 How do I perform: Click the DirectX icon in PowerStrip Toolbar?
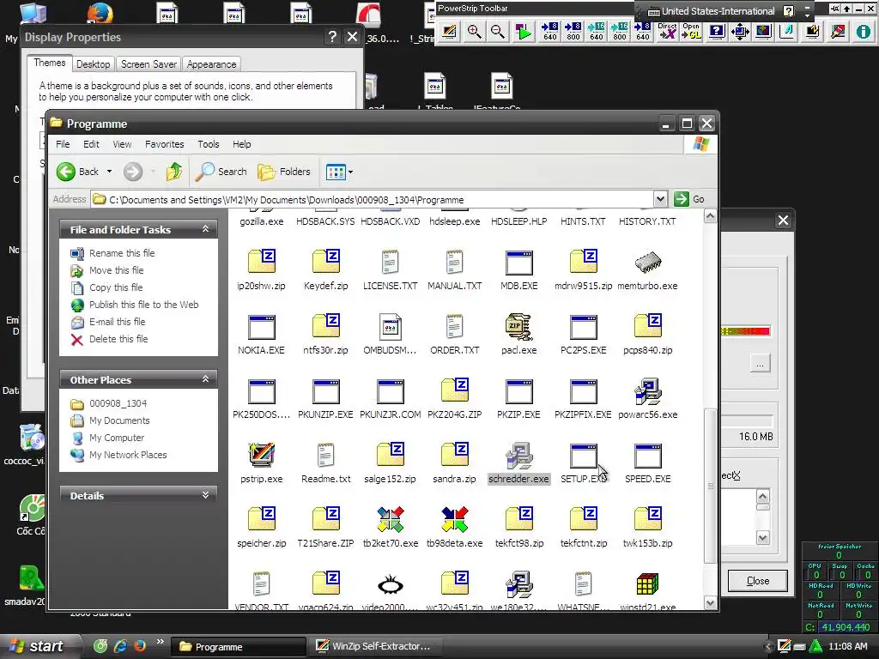[667, 32]
